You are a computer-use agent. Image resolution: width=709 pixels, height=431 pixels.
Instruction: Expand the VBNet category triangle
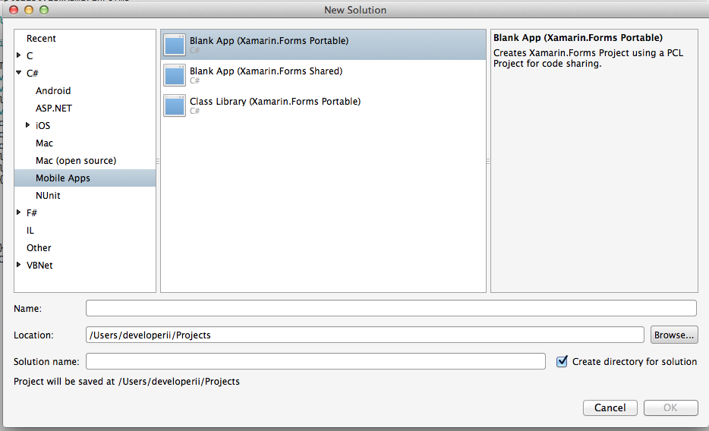point(18,264)
